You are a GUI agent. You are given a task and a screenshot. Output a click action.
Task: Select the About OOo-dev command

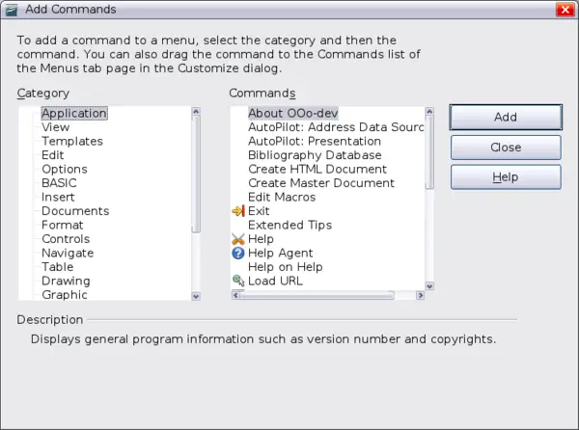click(292, 114)
